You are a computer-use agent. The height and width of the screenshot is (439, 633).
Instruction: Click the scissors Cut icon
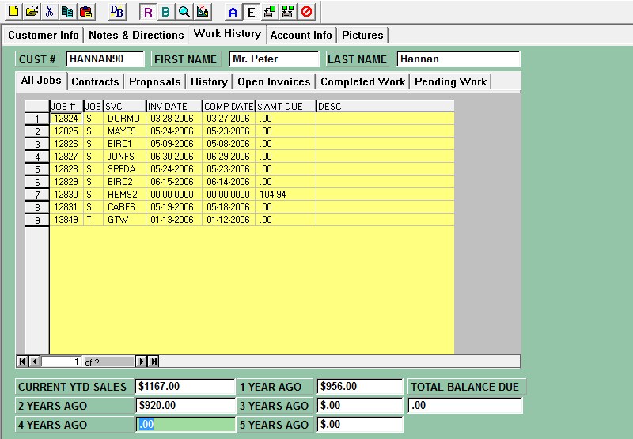click(x=49, y=11)
